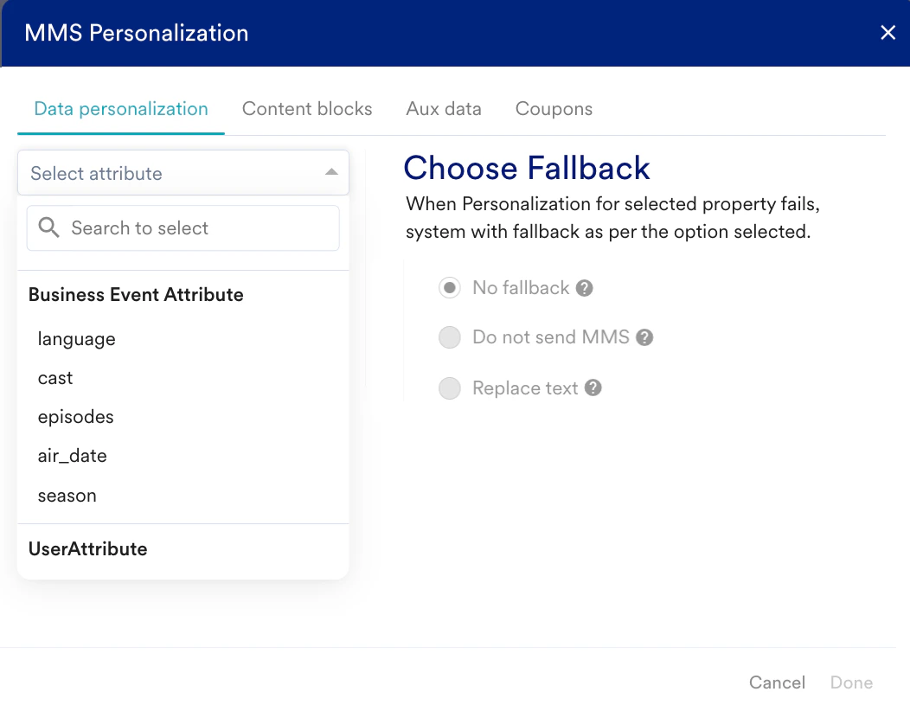Pick the language attribute option

pyautogui.click(x=76, y=339)
